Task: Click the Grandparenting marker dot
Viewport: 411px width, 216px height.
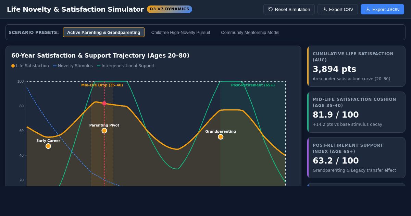Action: tap(221, 137)
